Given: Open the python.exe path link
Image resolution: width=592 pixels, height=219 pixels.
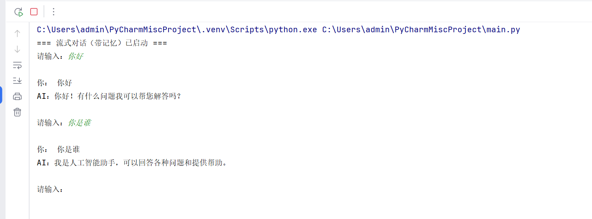Looking at the screenshot, I should coord(177,29).
